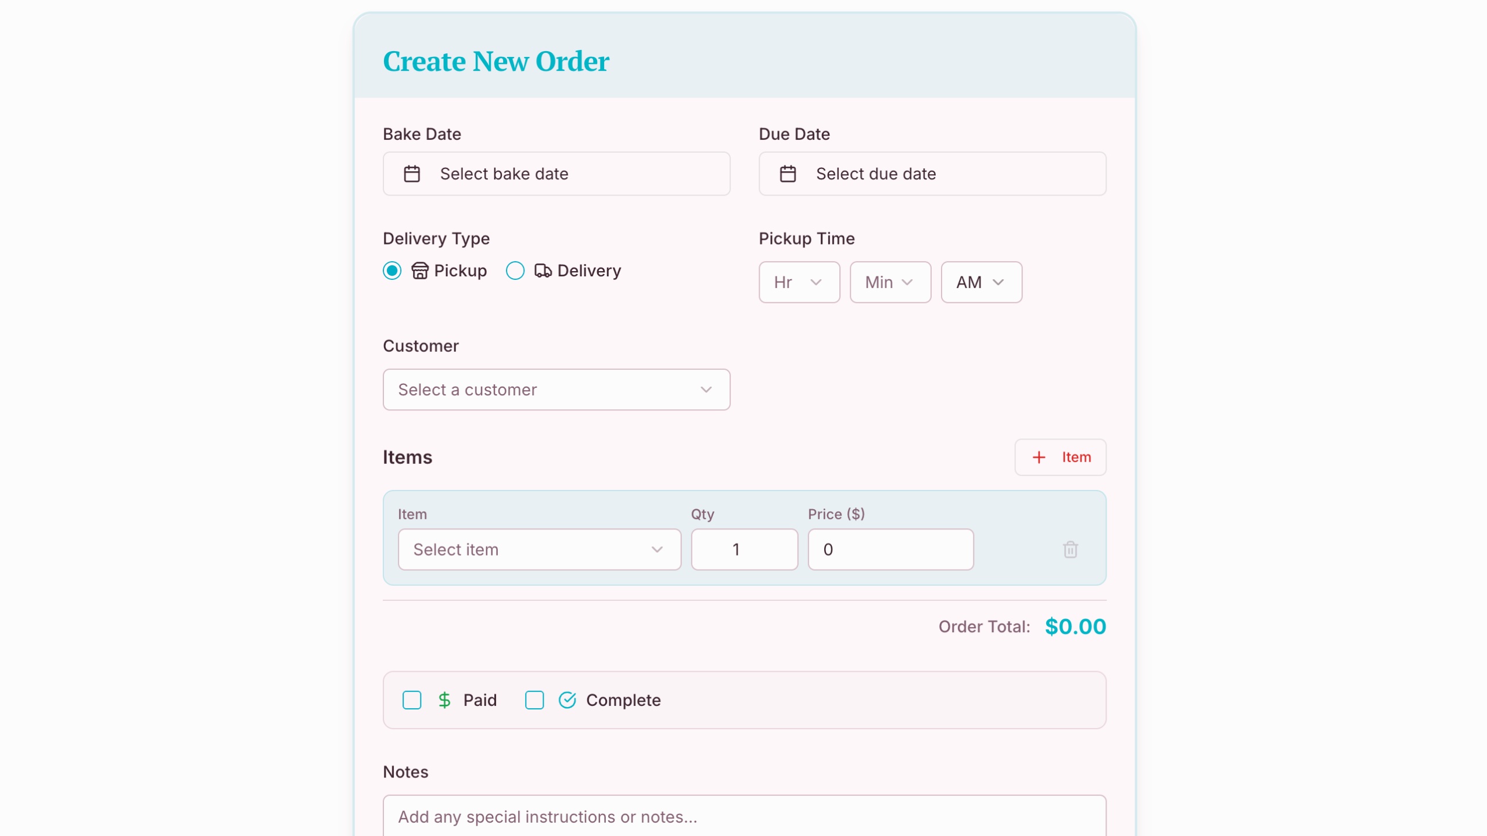
Task: Click the Qty field showing 1
Action: tap(743, 549)
